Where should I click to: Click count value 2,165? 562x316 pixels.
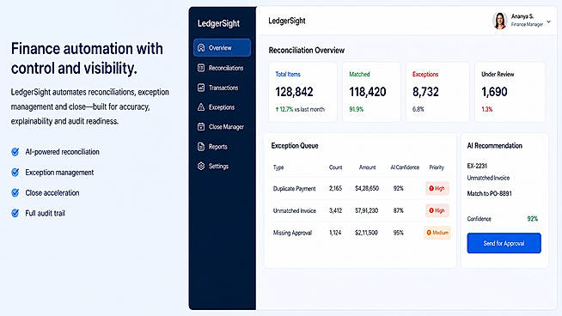pos(335,188)
